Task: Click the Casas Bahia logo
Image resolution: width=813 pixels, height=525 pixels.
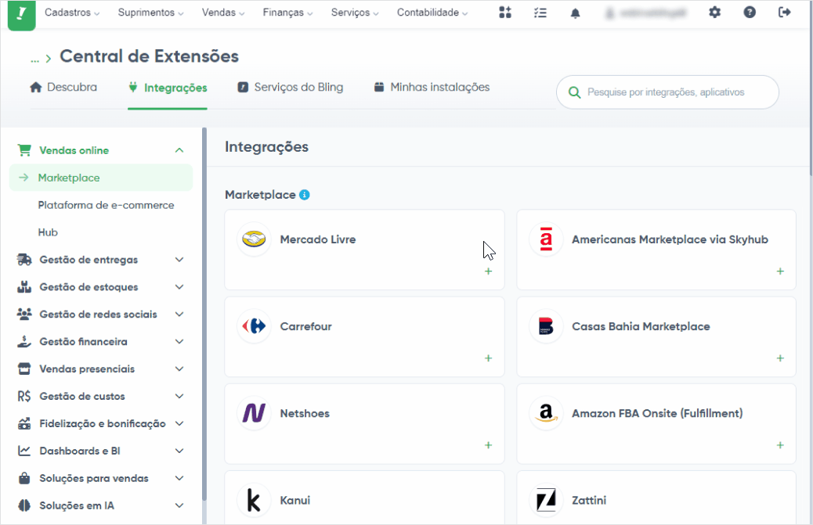Action: (546, 326)
